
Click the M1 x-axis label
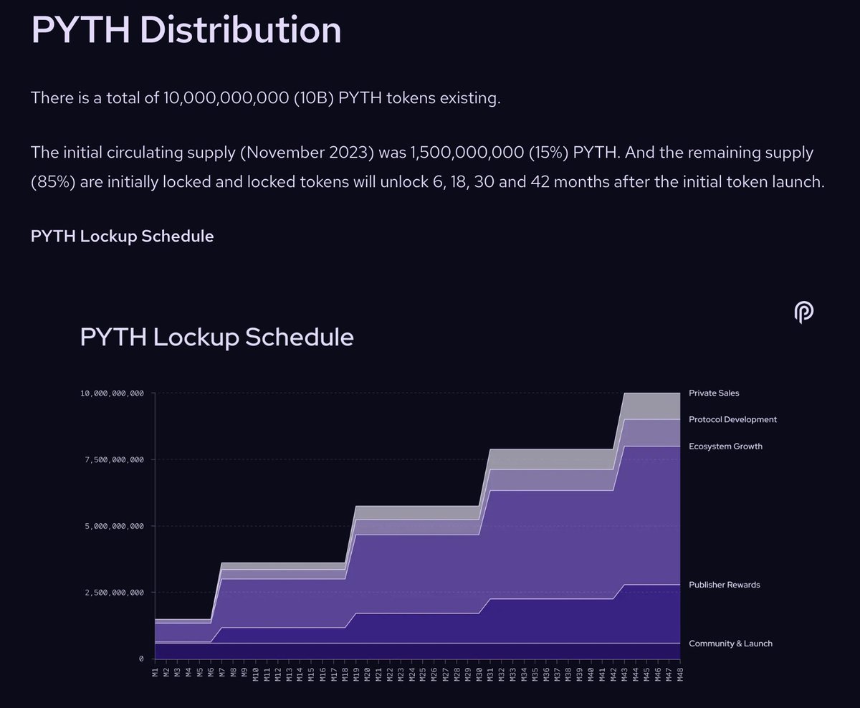(156, 671)
